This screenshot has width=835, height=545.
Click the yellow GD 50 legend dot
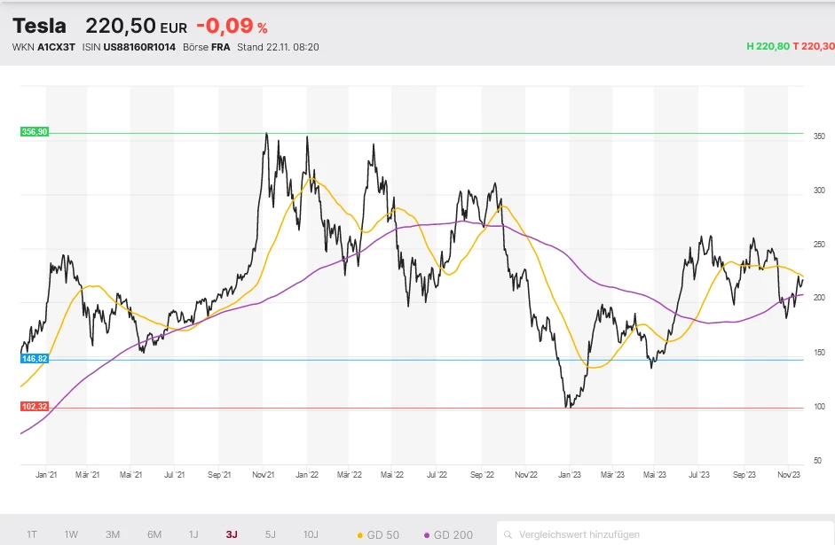point(359,535)
